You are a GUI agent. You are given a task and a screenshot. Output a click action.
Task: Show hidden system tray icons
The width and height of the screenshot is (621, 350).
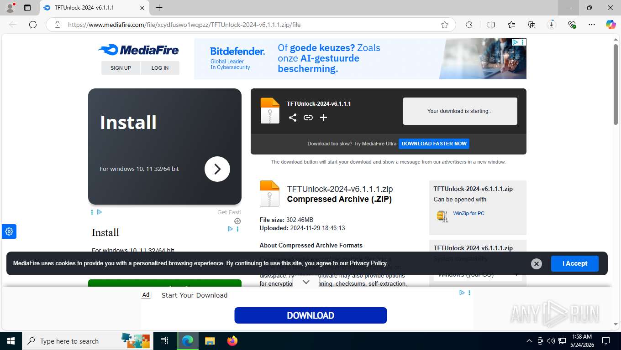(x=529, y=341)
